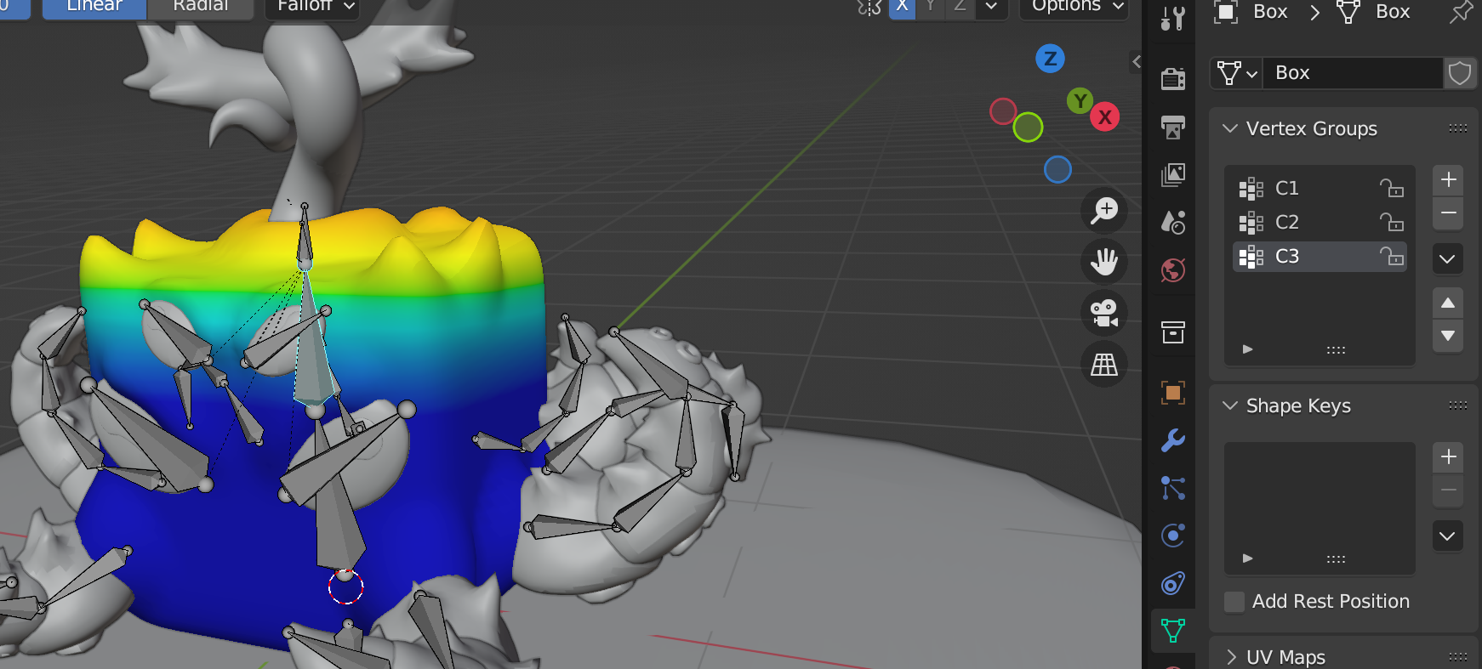Open the Output properties tab
1482x669 pixels.
[1173, 128]
